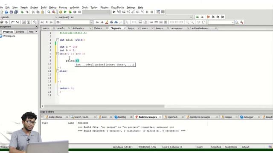The height and width of the screenshot is (153, 273).
Task: Save the current file with the floppy icon
Action: pyautogui.click(x=11, y=12)
